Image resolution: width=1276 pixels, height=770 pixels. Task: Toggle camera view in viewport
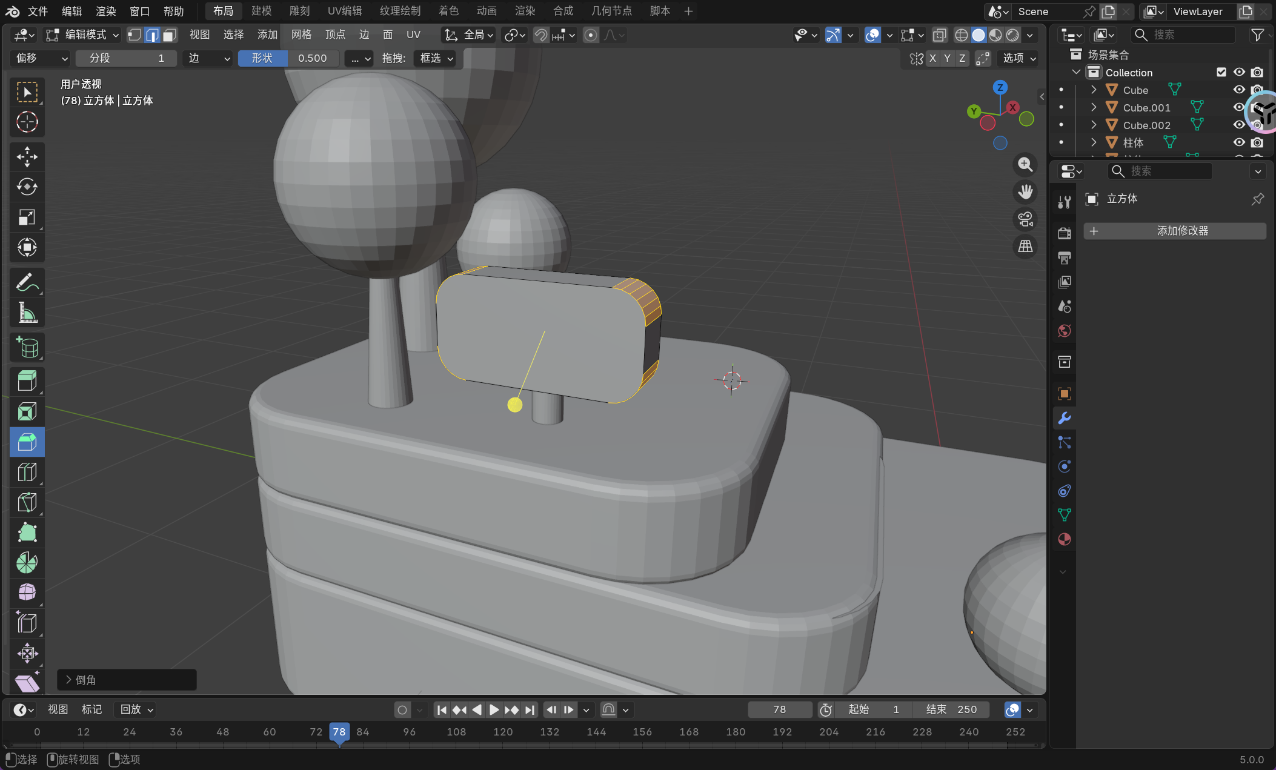tap(1025, 219)
